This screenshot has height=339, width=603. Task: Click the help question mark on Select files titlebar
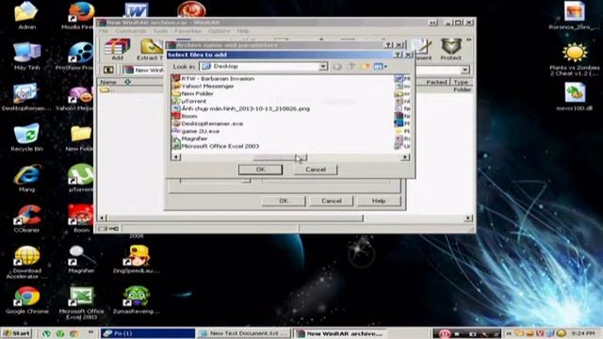[x=399, y=55]
